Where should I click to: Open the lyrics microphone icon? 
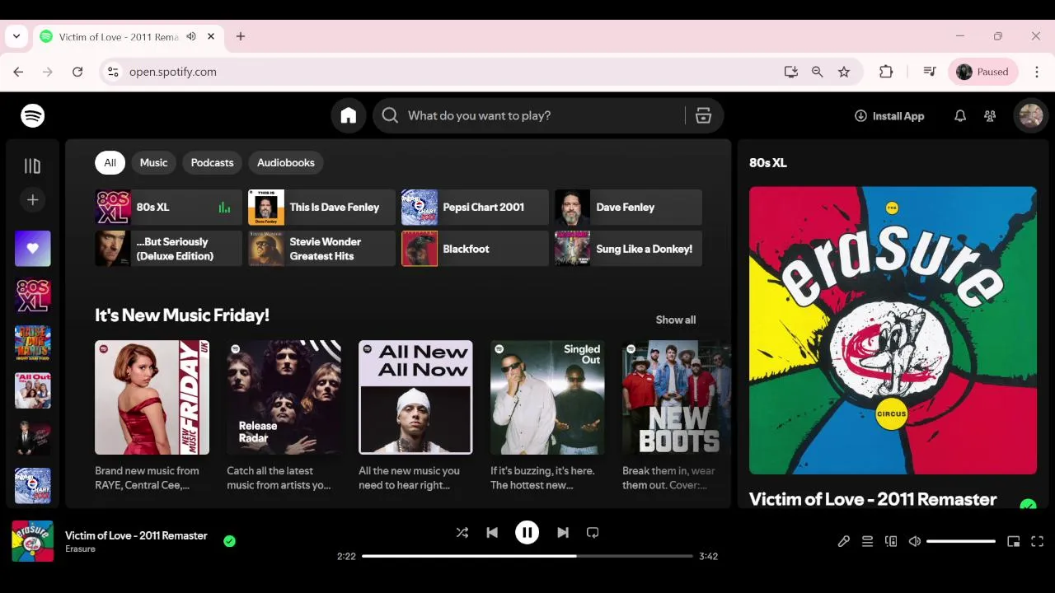click(844, 541)
